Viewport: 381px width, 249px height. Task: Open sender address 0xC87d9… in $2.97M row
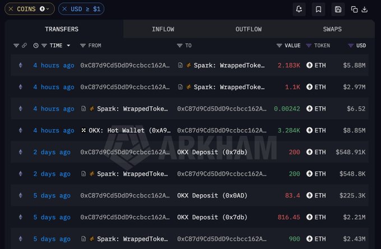click(125, 87)
